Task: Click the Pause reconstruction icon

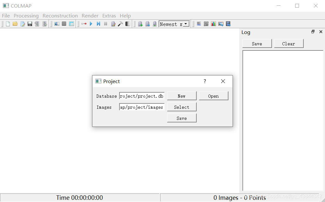Action: pyautogui.click(x=106, y=24)
